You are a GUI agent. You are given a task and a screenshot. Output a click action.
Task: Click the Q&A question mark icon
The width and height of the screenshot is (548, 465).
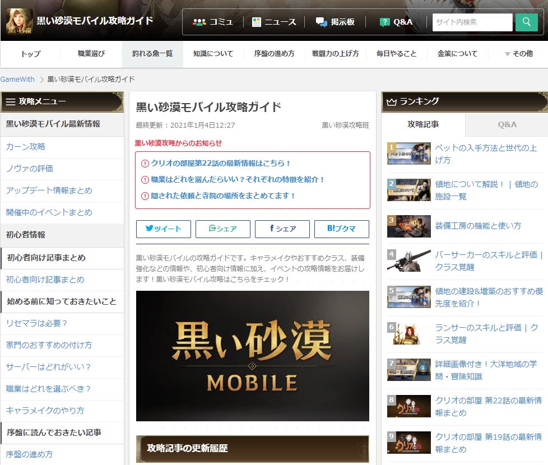point(384,22)
